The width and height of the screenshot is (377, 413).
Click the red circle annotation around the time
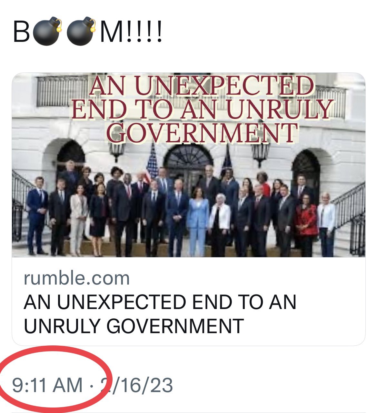pos(55,380)
